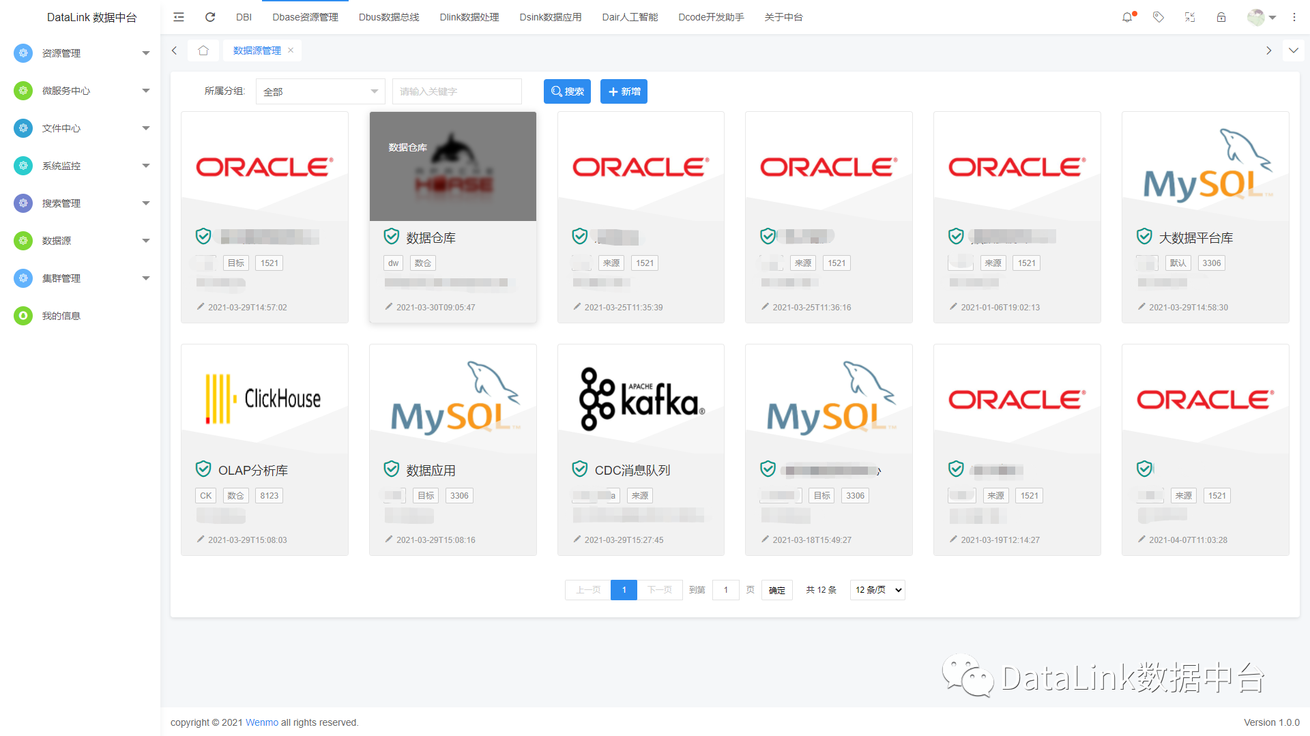Viewport: 1310px width, 736px height.
Task: Click the refresh icon in top bar
Action: coord(210,17)
